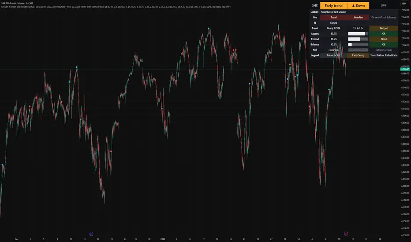Viewport: 411px width, 242px height.
Task: Click the 7,050.00 price scale label
Action: tap(405, 10)
